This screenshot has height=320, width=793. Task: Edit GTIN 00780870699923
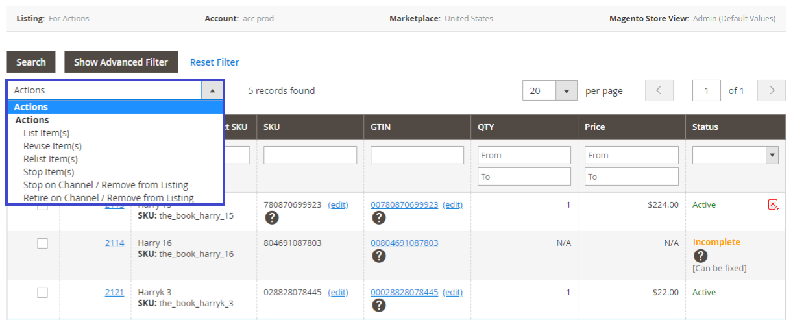pos(452,204)
